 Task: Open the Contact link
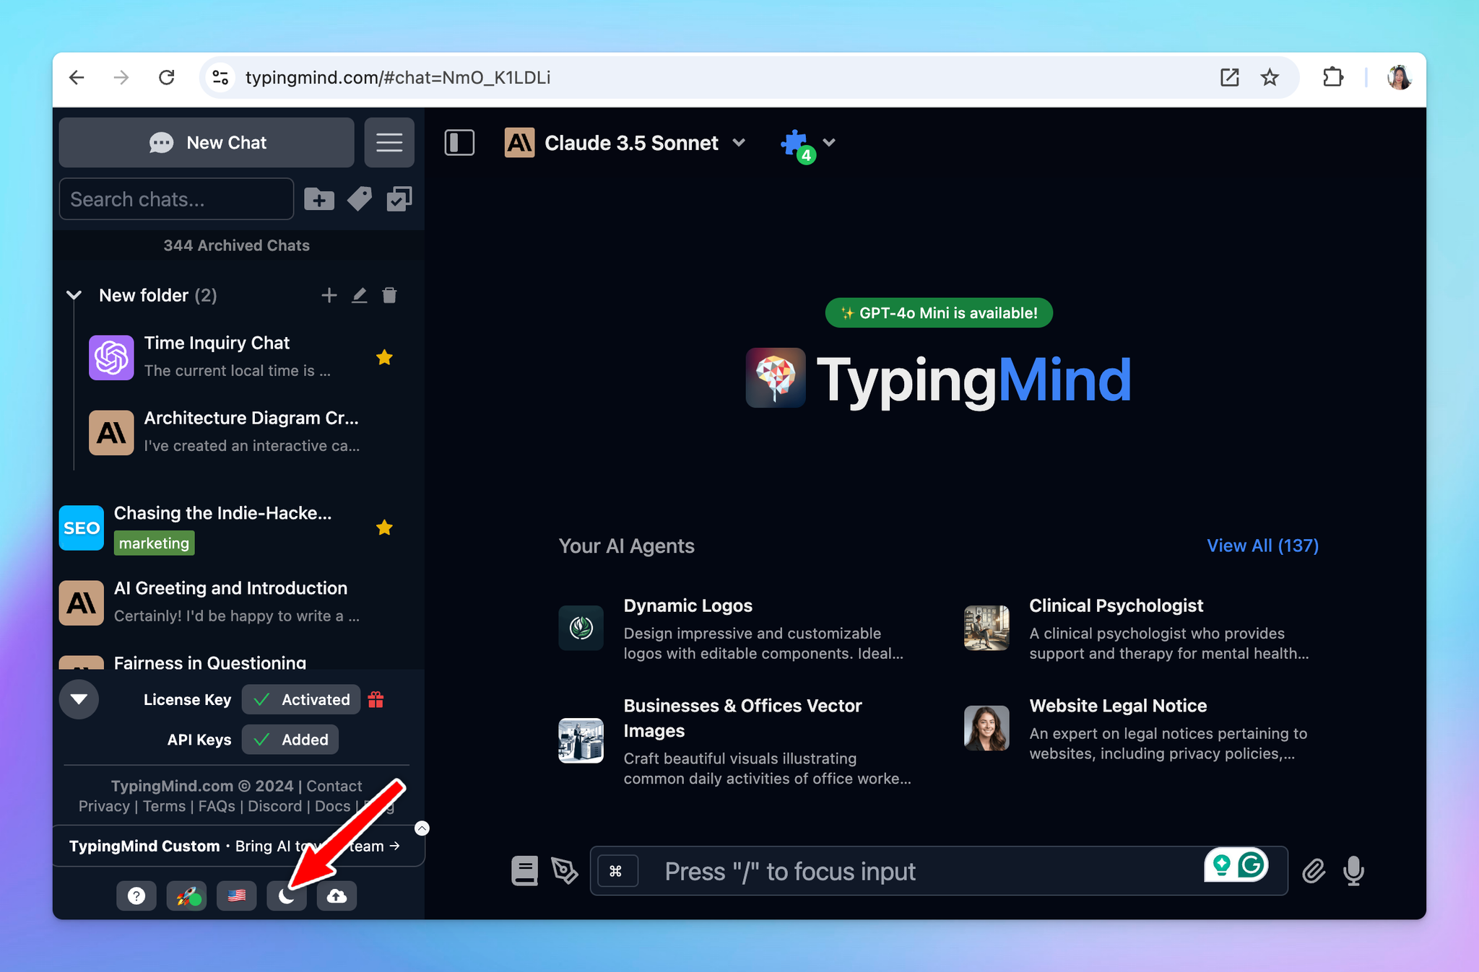pos(334,786)
